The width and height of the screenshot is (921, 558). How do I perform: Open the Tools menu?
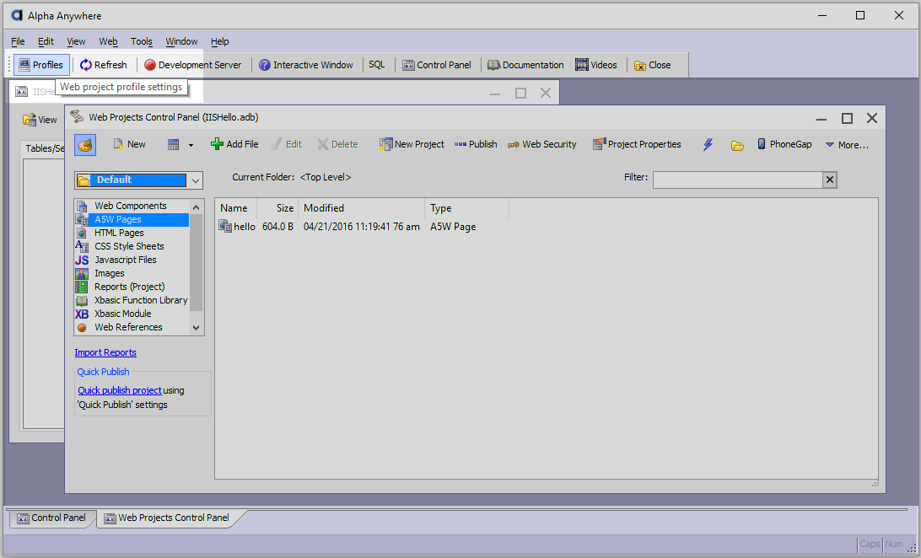(142, 41)
